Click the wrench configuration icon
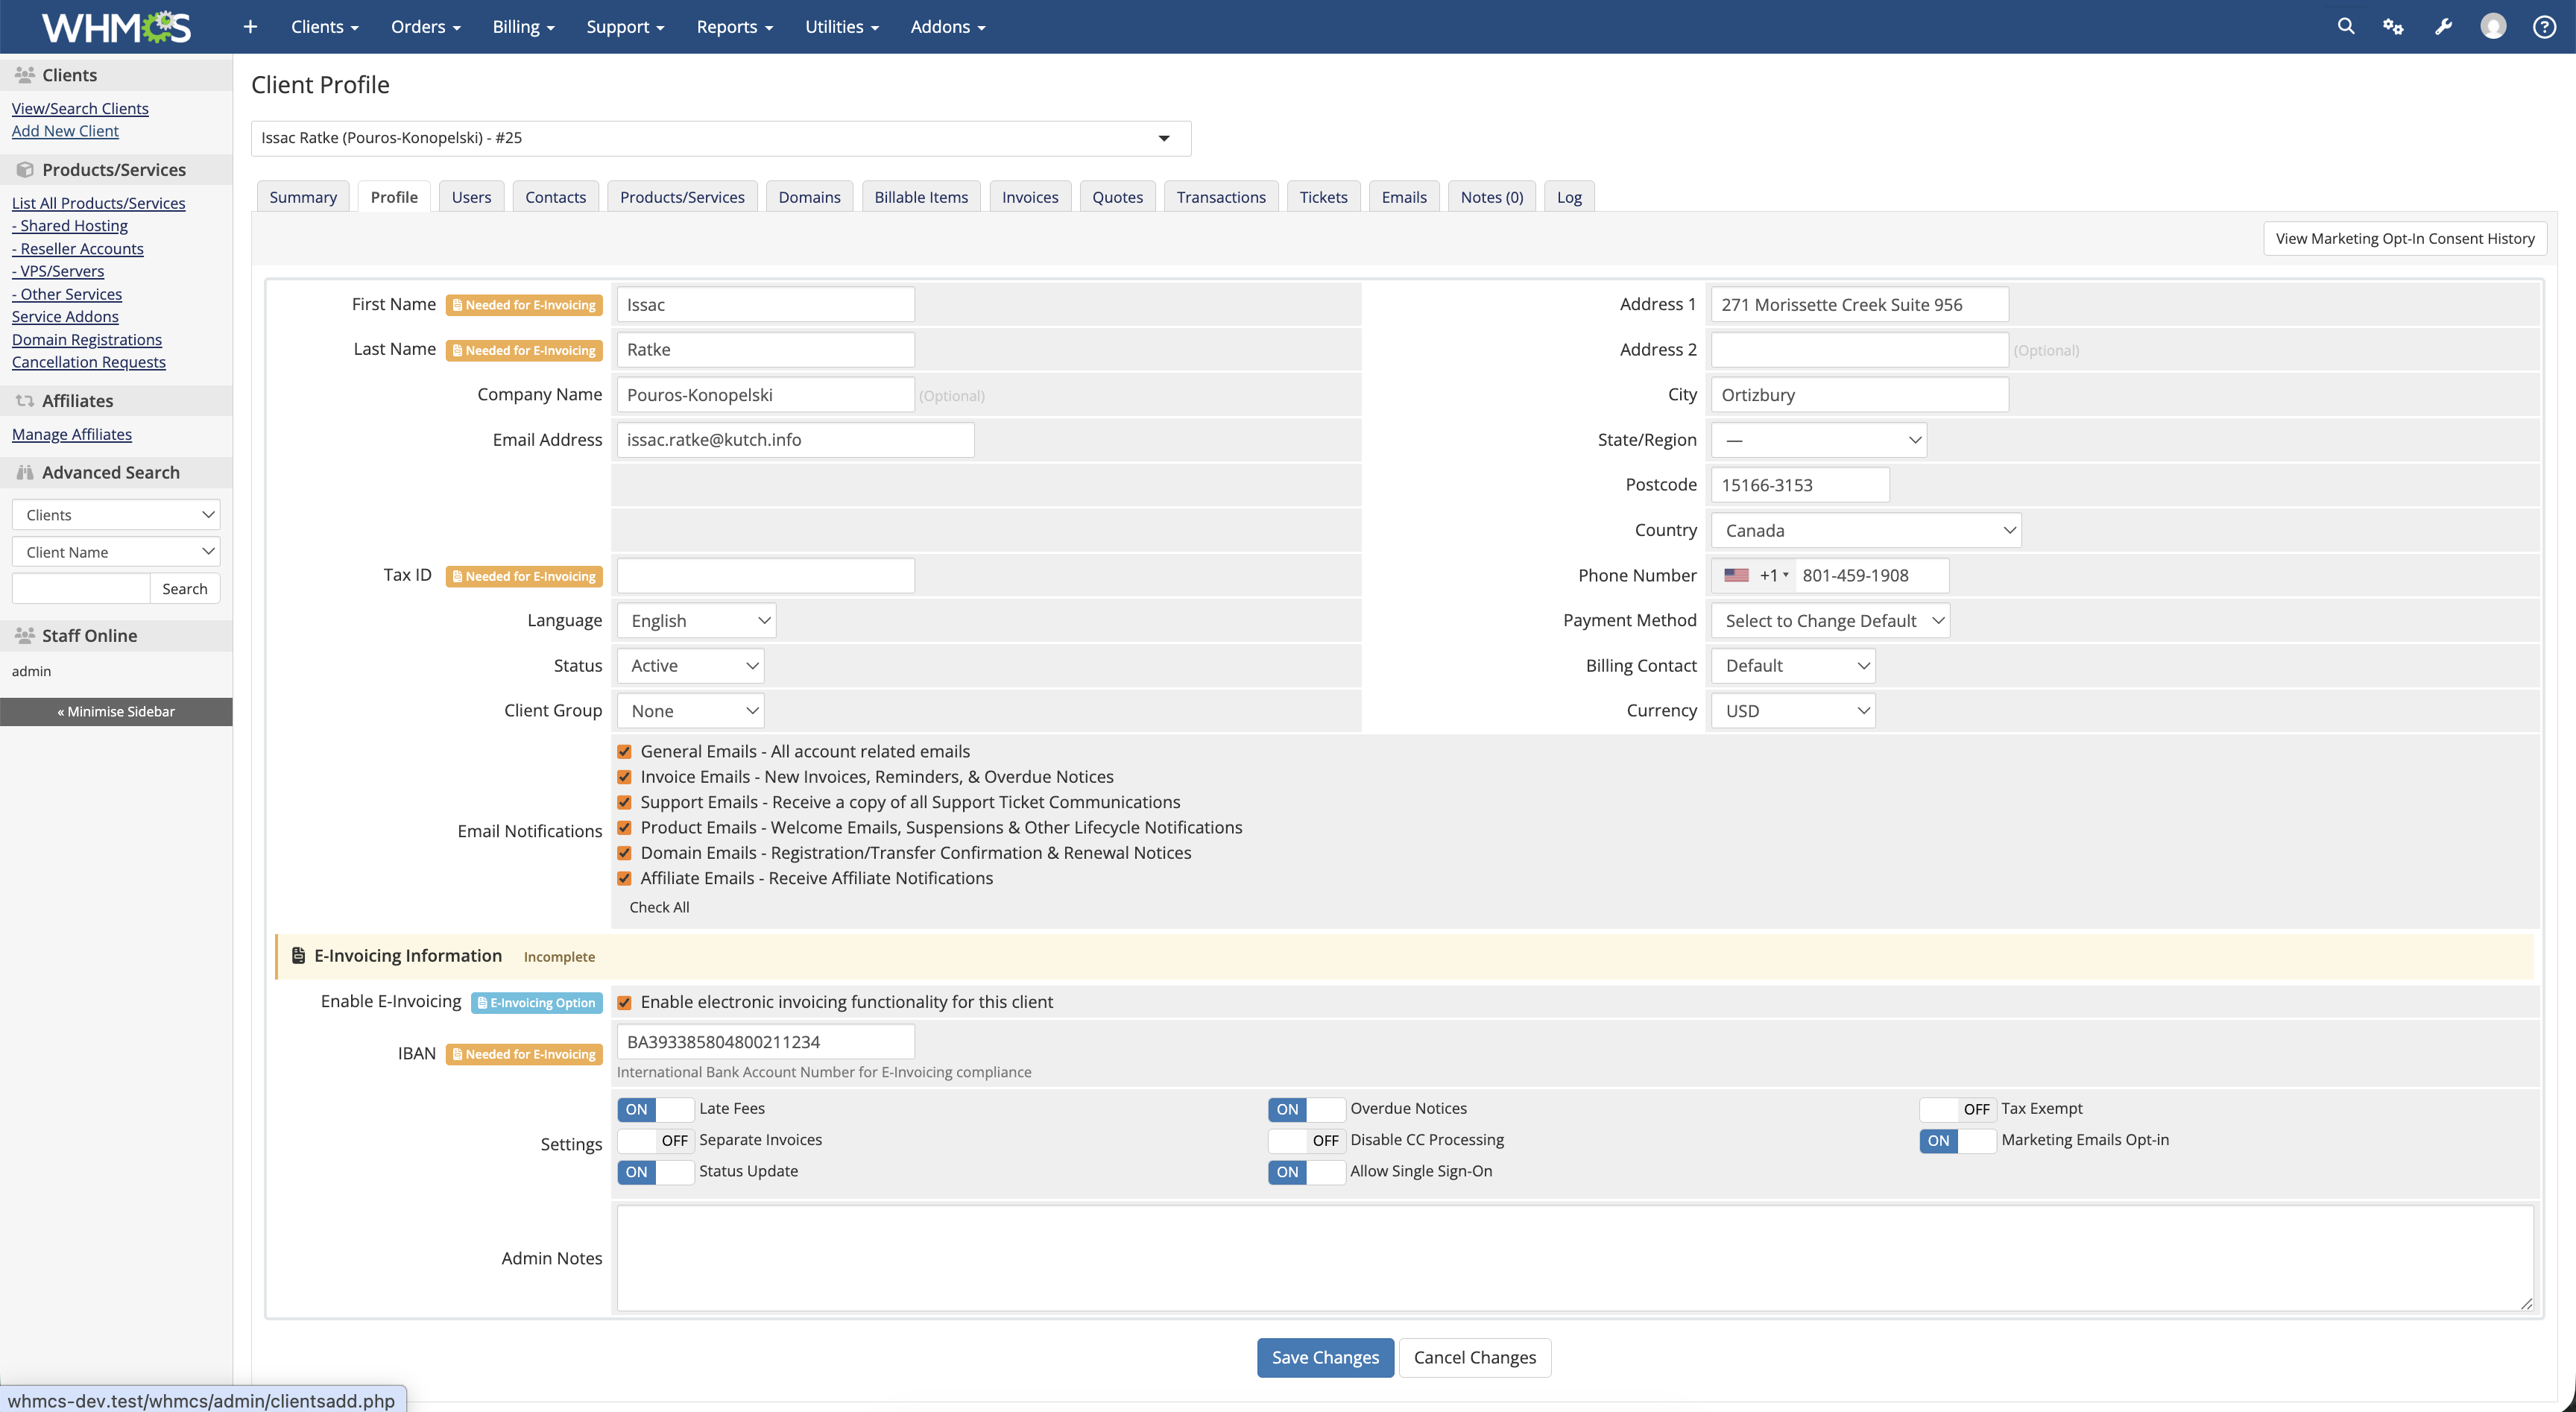Image resolution: width=2576 pixels, height=1412 pixels. [2443, 27]
